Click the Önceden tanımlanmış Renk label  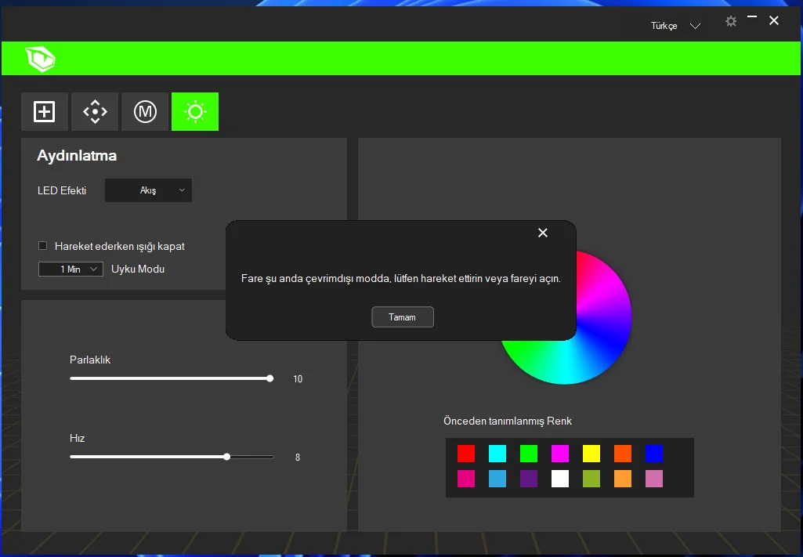click(508, 421)
